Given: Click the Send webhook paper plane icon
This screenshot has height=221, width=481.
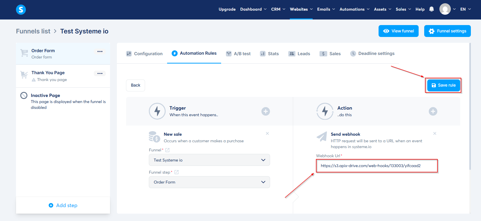Looking at the screenshot, I should pyautogui.click(x=322, y=136).
